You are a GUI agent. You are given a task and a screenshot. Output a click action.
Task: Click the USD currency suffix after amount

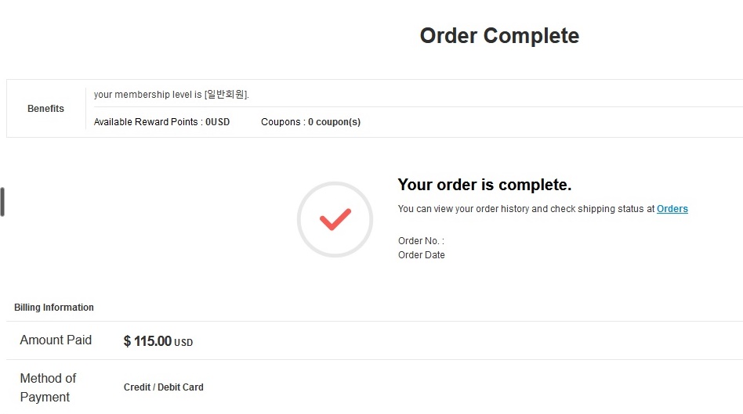click(x=183, y=343)
